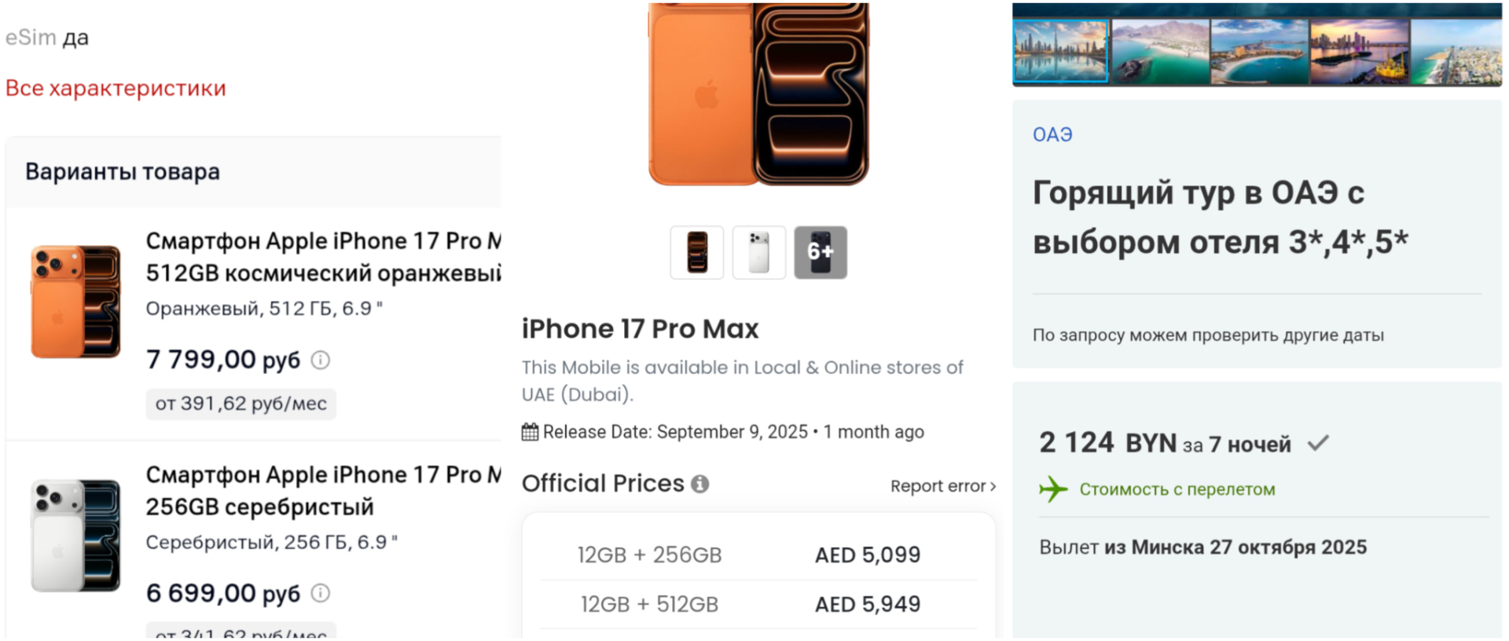1509x641 pixels.
Task: Click the от 391,62 руб/мес installment badge
Action: (x=240, y=404)
